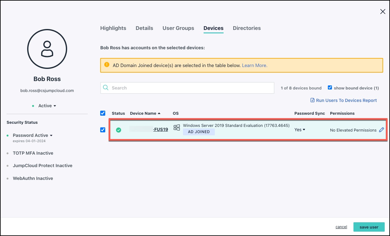Viewport: 390px width, 236px height.
Task: Toggle the select all devices checkbox
Action: (103, 113)
